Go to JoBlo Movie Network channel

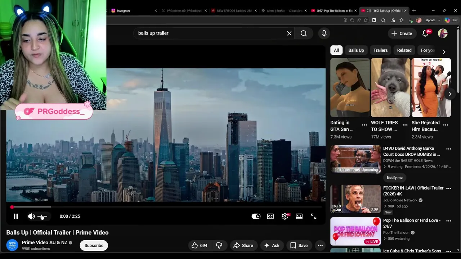[x=400, y=200]
